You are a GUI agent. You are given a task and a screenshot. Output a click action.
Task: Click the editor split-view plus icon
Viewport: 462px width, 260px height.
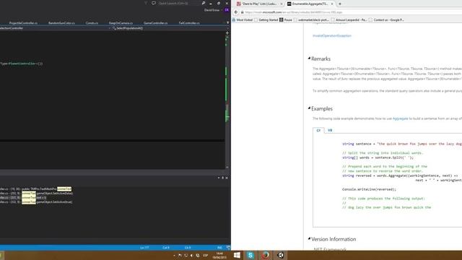227,33
